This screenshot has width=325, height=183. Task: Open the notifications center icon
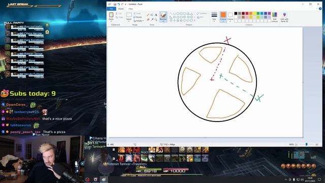click(319, 179)
